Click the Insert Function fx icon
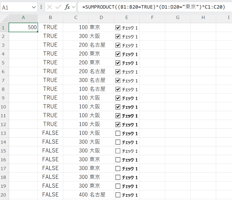Viewport: 232px width, 200px height. 67,7
